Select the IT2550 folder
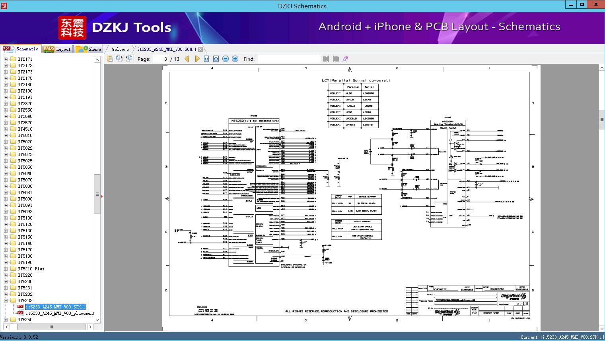Viewport: 605px width, 341px height. [x=25, y=110]
